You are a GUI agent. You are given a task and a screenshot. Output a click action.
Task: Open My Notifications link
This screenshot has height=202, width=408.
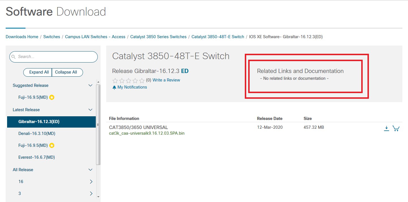(x=132, y=87)
